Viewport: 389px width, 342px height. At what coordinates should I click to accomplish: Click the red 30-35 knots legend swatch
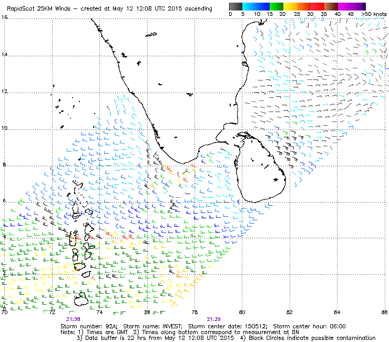coord(318,6)
